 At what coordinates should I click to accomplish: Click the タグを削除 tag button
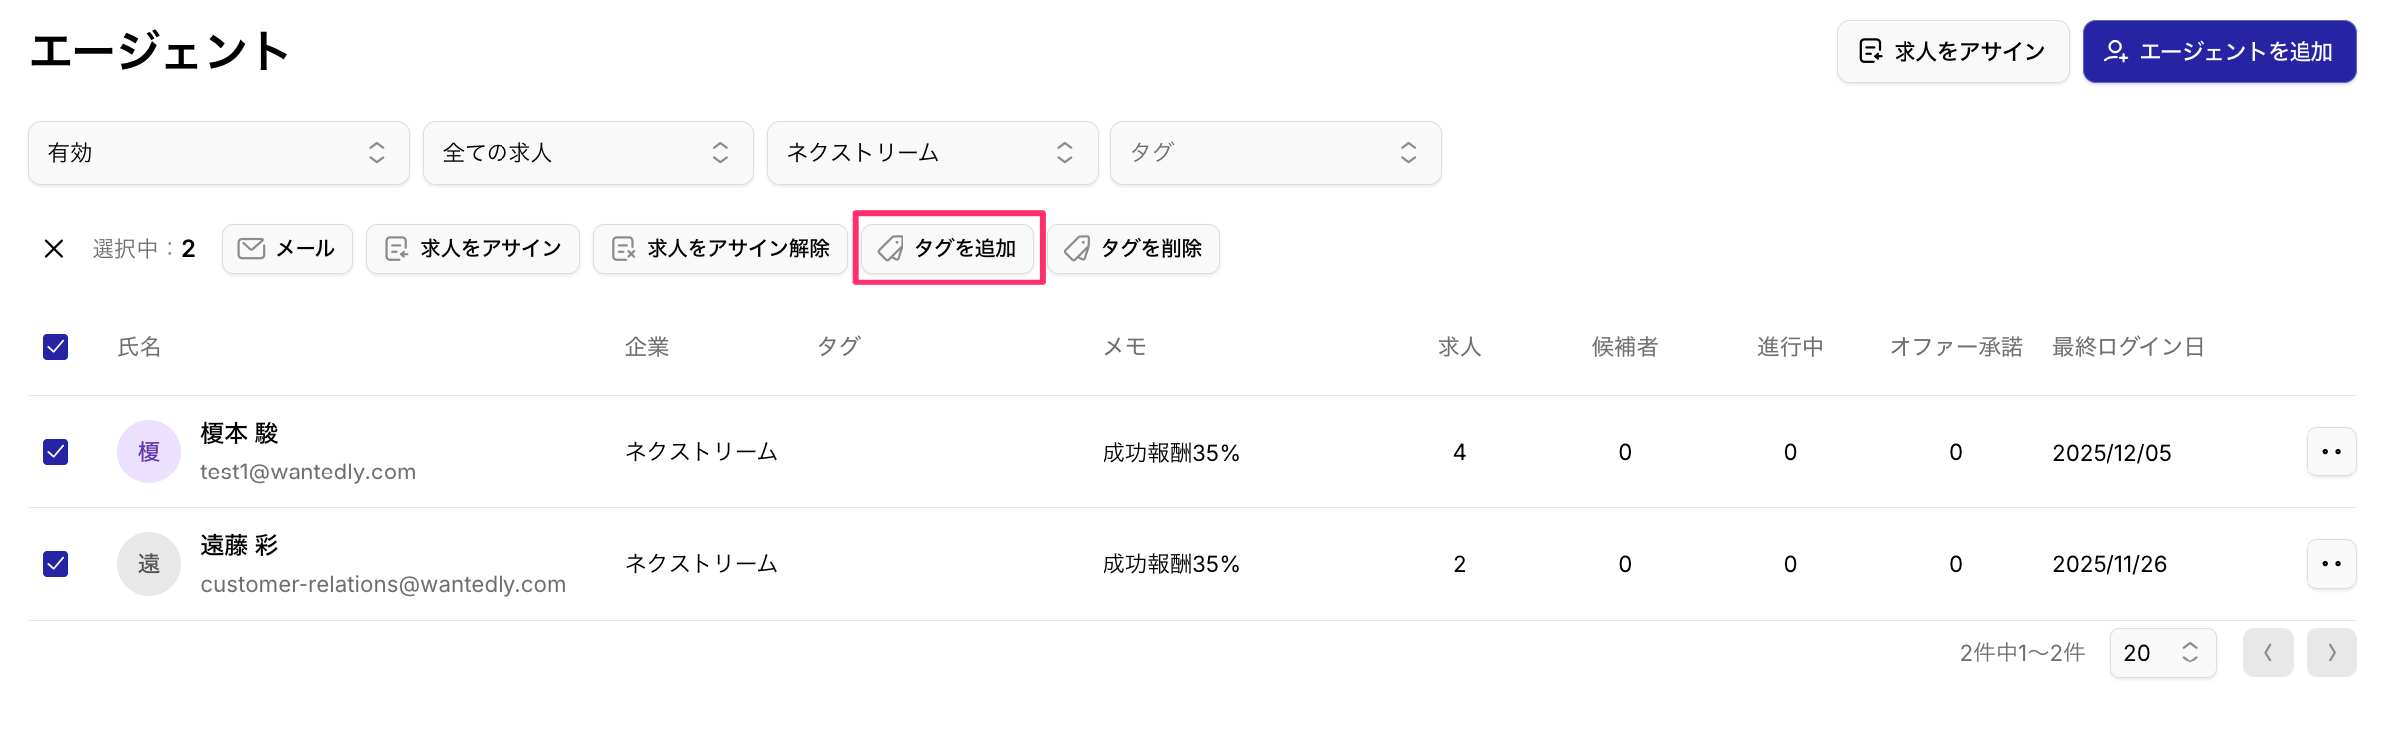[x=1133, y=249]
